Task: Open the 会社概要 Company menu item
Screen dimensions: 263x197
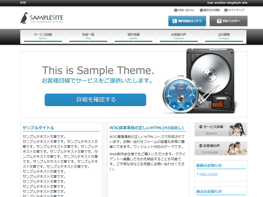Action: (x=224, y=37)
